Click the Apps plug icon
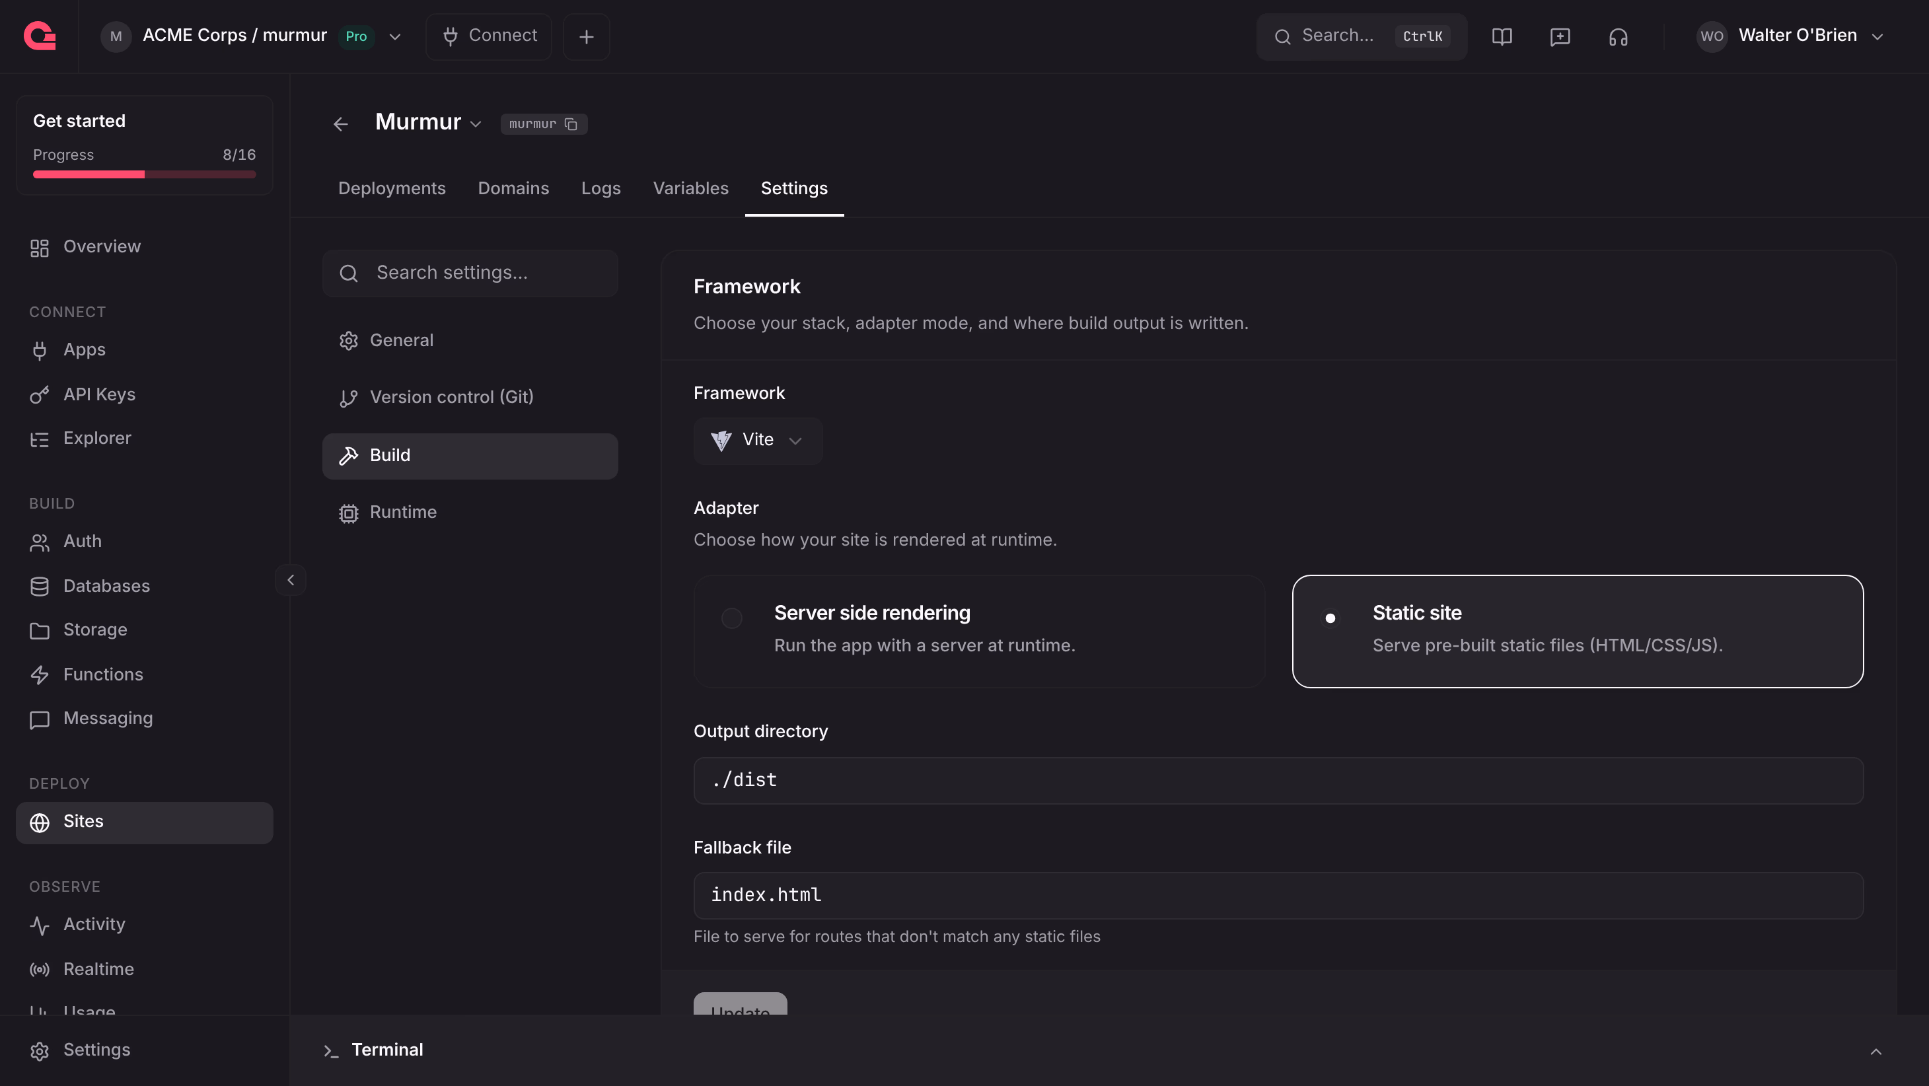Image resolution: width=1929 pixels, height=1086 pixels. [x=40, y=351]
